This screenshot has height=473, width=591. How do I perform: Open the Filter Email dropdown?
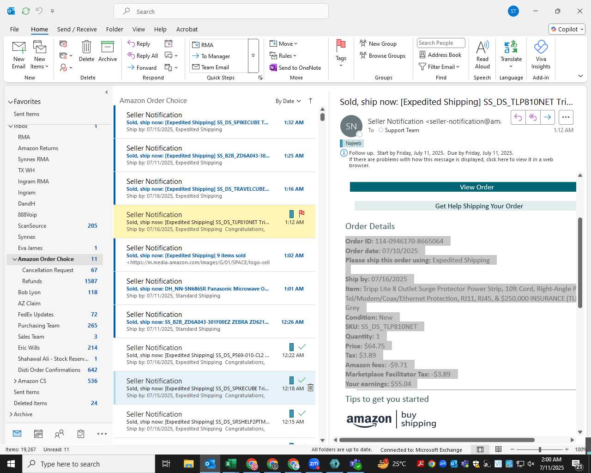tap(439, 67)
